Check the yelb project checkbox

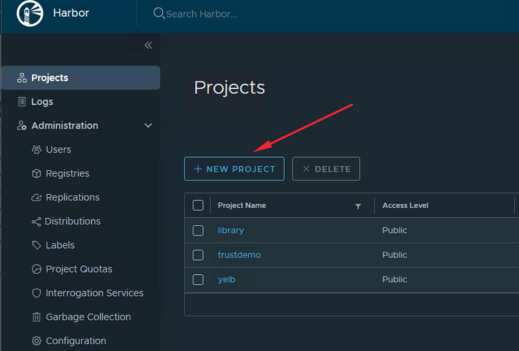[198, 280]
